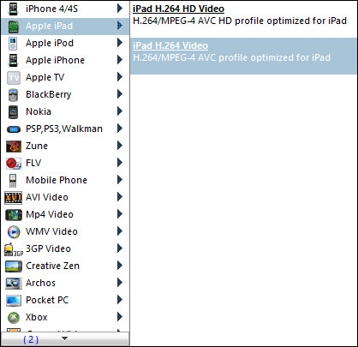The height and width of the screenshot is (347, 358).
Task: Click the scroll-down arrow below the list
Action: click(x=65, y=338)
